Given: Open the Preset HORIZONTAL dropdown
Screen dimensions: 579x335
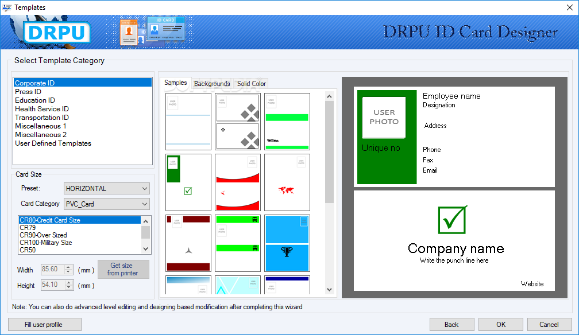Looking at the screenshot, I should click(106, 189).
